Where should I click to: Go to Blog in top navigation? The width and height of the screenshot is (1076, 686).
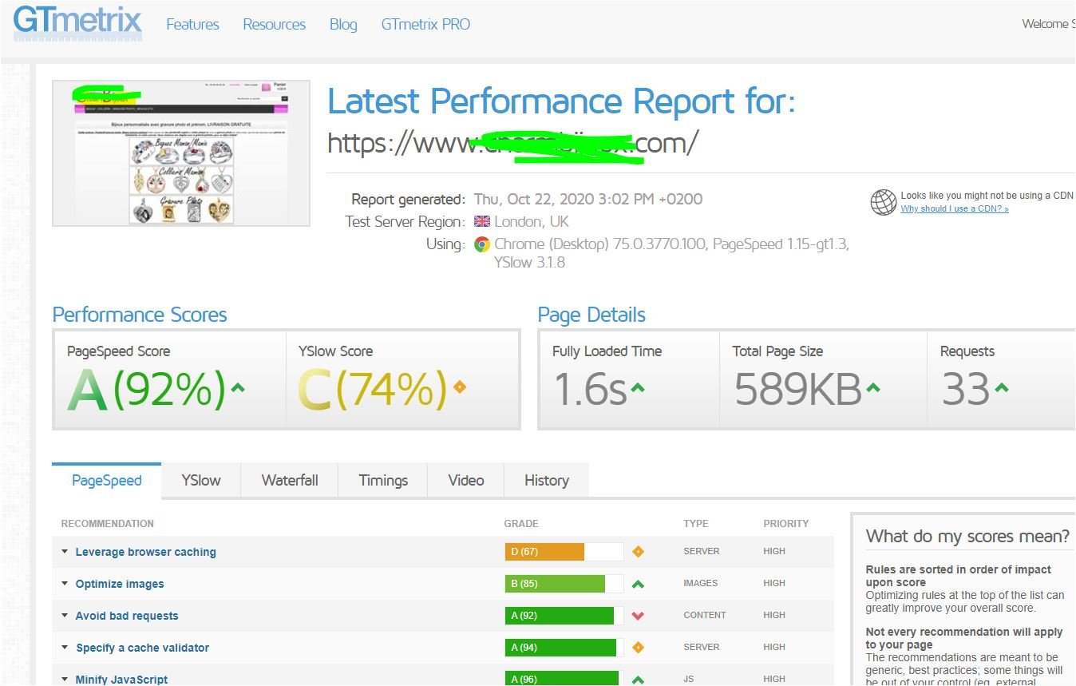tap(343, 24)
